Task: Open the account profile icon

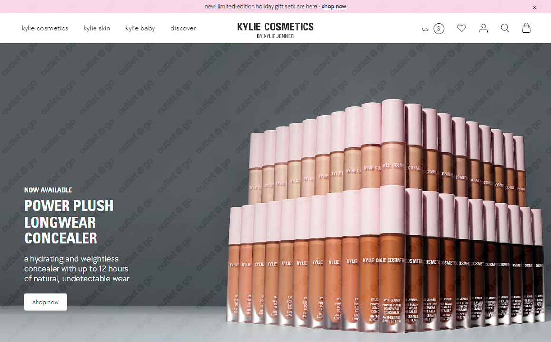Action: 484,28
